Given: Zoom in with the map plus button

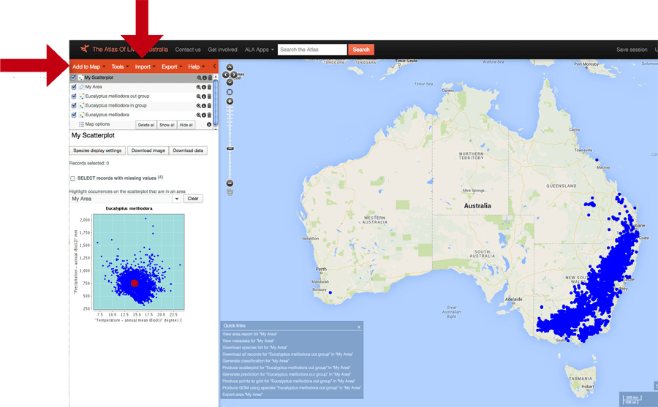Looking at the screenshot, I should [x=230, y=102].
